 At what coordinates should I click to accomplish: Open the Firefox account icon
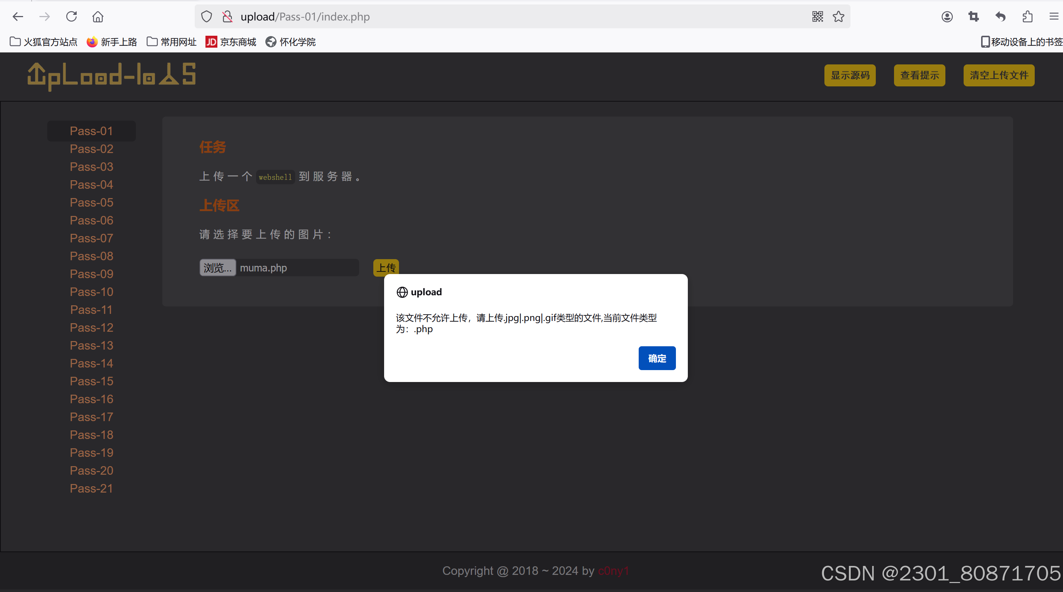pyautogui.click(x=947, y=16)
